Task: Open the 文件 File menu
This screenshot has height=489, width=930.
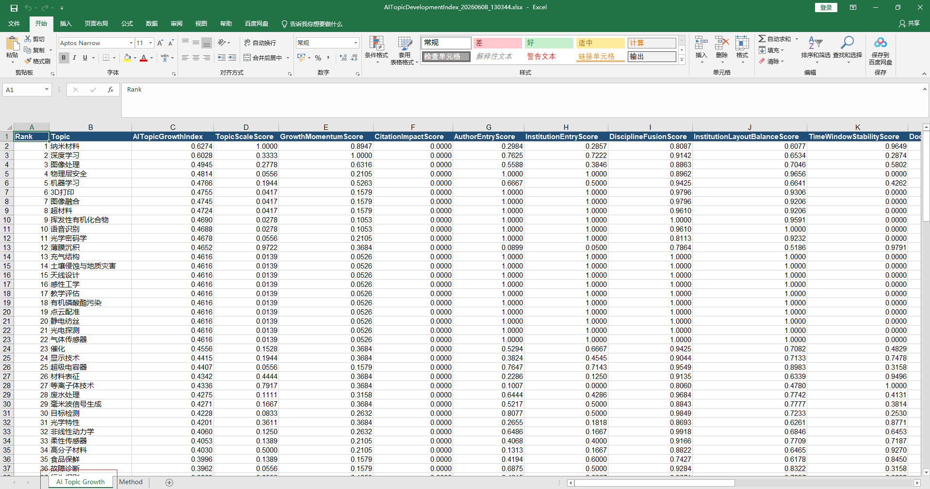Action: pos(15,23)
